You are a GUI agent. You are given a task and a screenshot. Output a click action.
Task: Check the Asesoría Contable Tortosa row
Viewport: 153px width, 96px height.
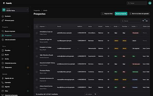37,64
